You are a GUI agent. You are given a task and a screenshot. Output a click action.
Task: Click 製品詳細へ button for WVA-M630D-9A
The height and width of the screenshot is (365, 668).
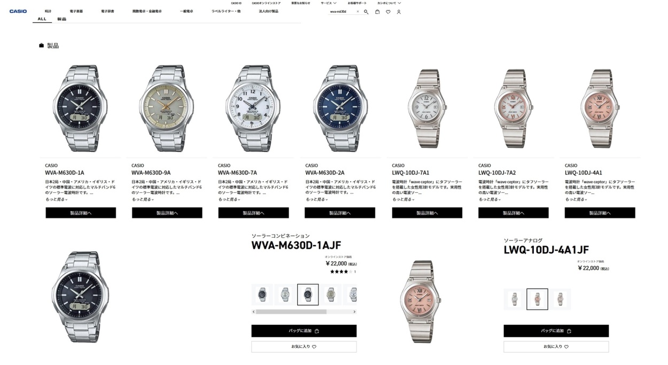coord(167,213)
